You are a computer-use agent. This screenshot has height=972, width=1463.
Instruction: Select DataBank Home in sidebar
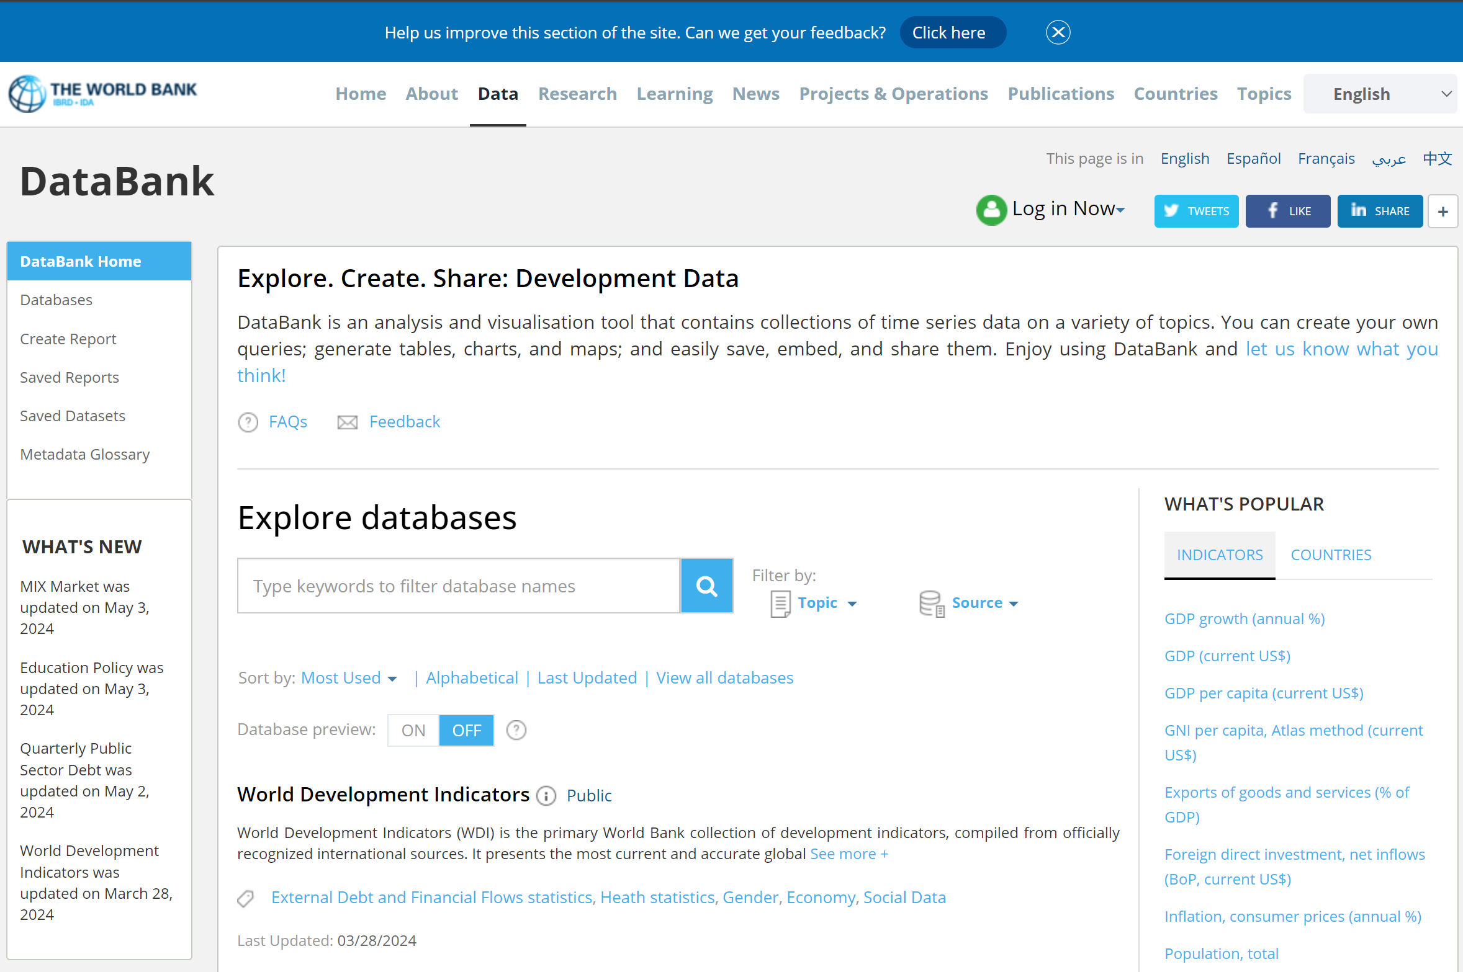[99, 261]
